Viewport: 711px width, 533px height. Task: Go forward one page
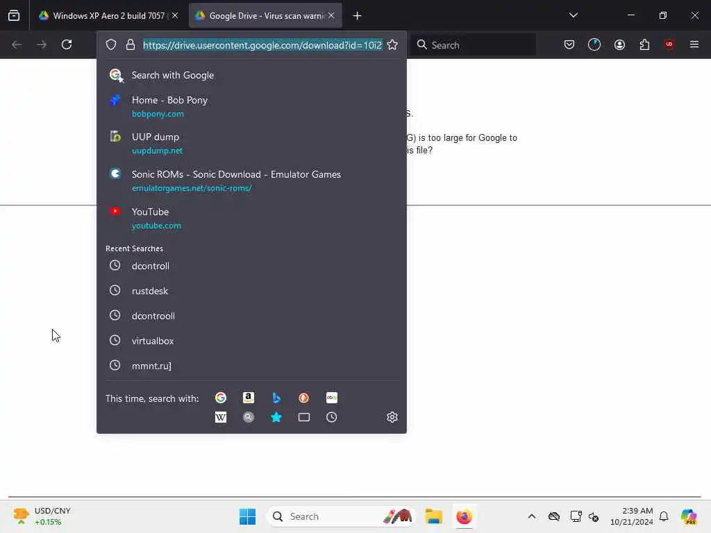42,44
